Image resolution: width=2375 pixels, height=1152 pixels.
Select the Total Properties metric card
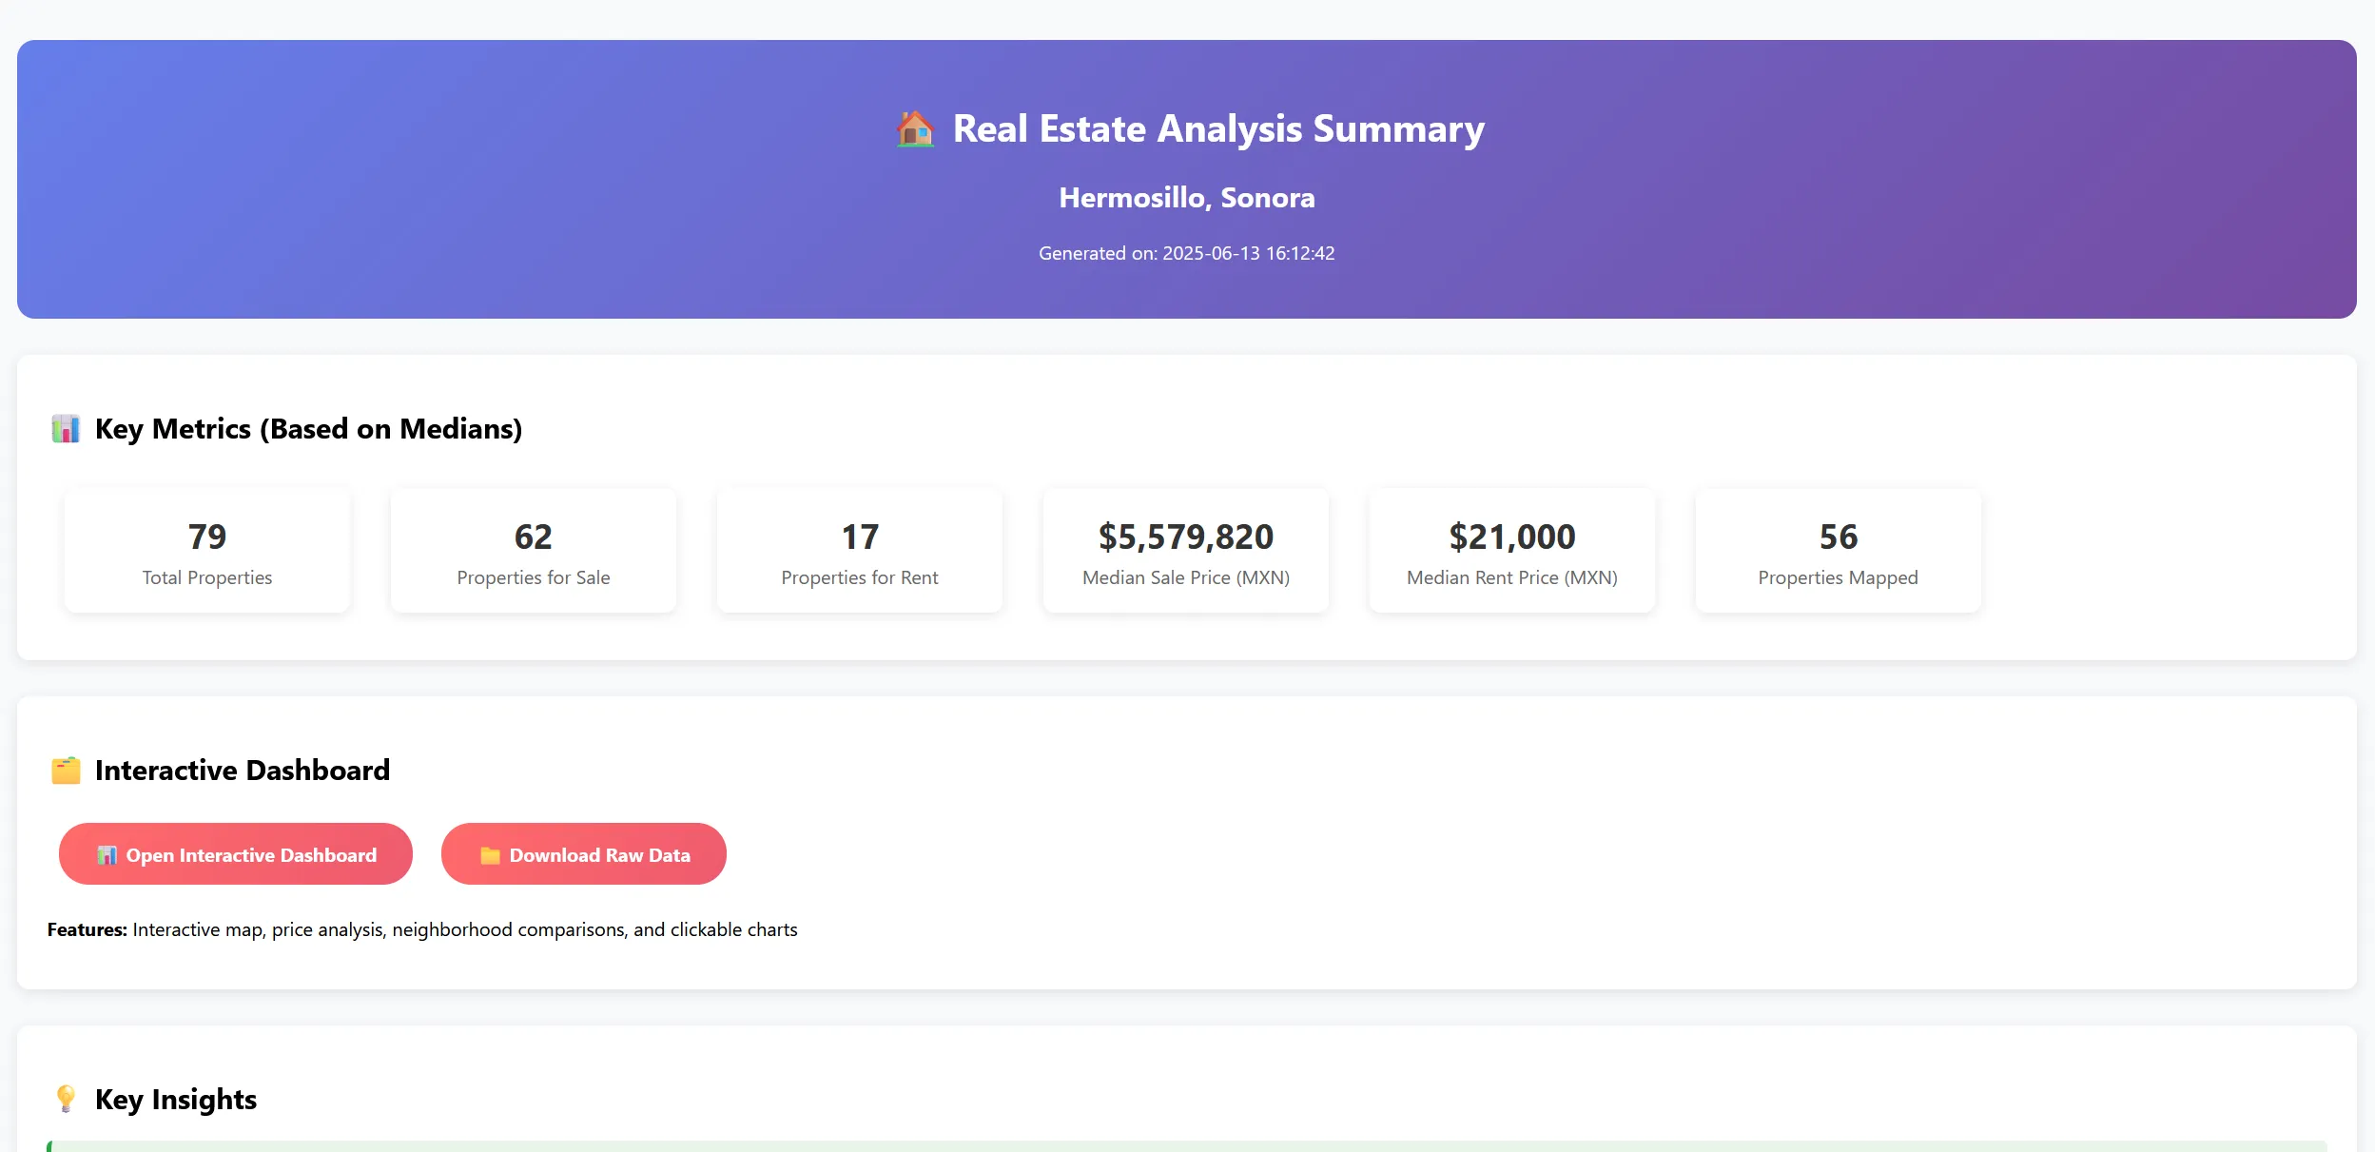[207, 550]
